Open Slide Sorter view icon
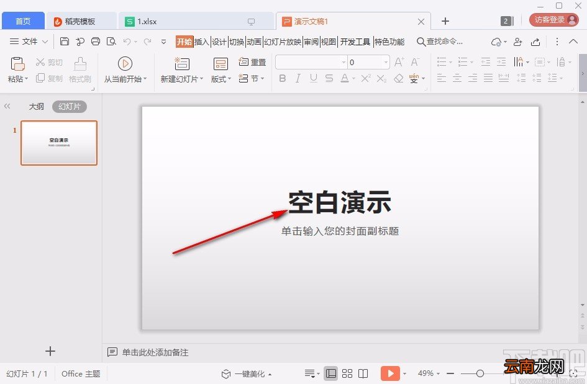This screenshot has width=587, height=384. tap(347, 373)
